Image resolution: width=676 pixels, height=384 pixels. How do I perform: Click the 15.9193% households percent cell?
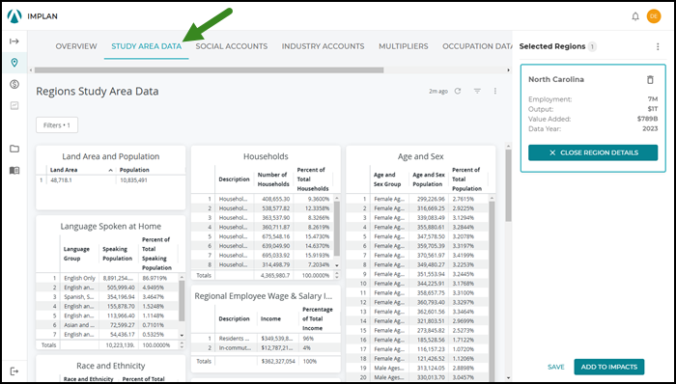[313, 256]
